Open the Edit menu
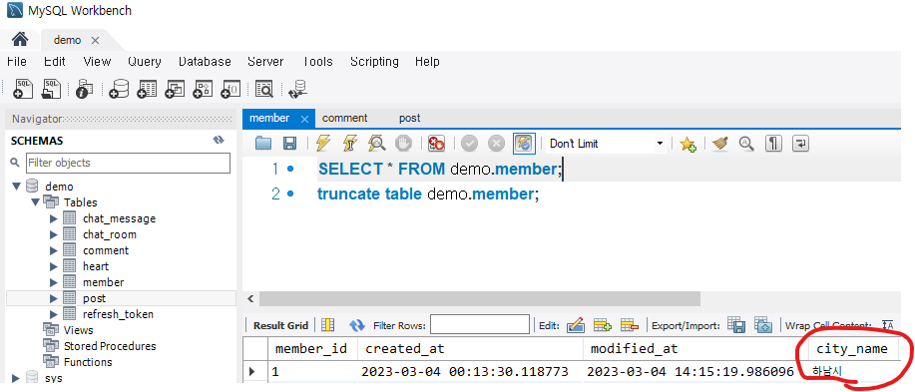 point(54,61)
